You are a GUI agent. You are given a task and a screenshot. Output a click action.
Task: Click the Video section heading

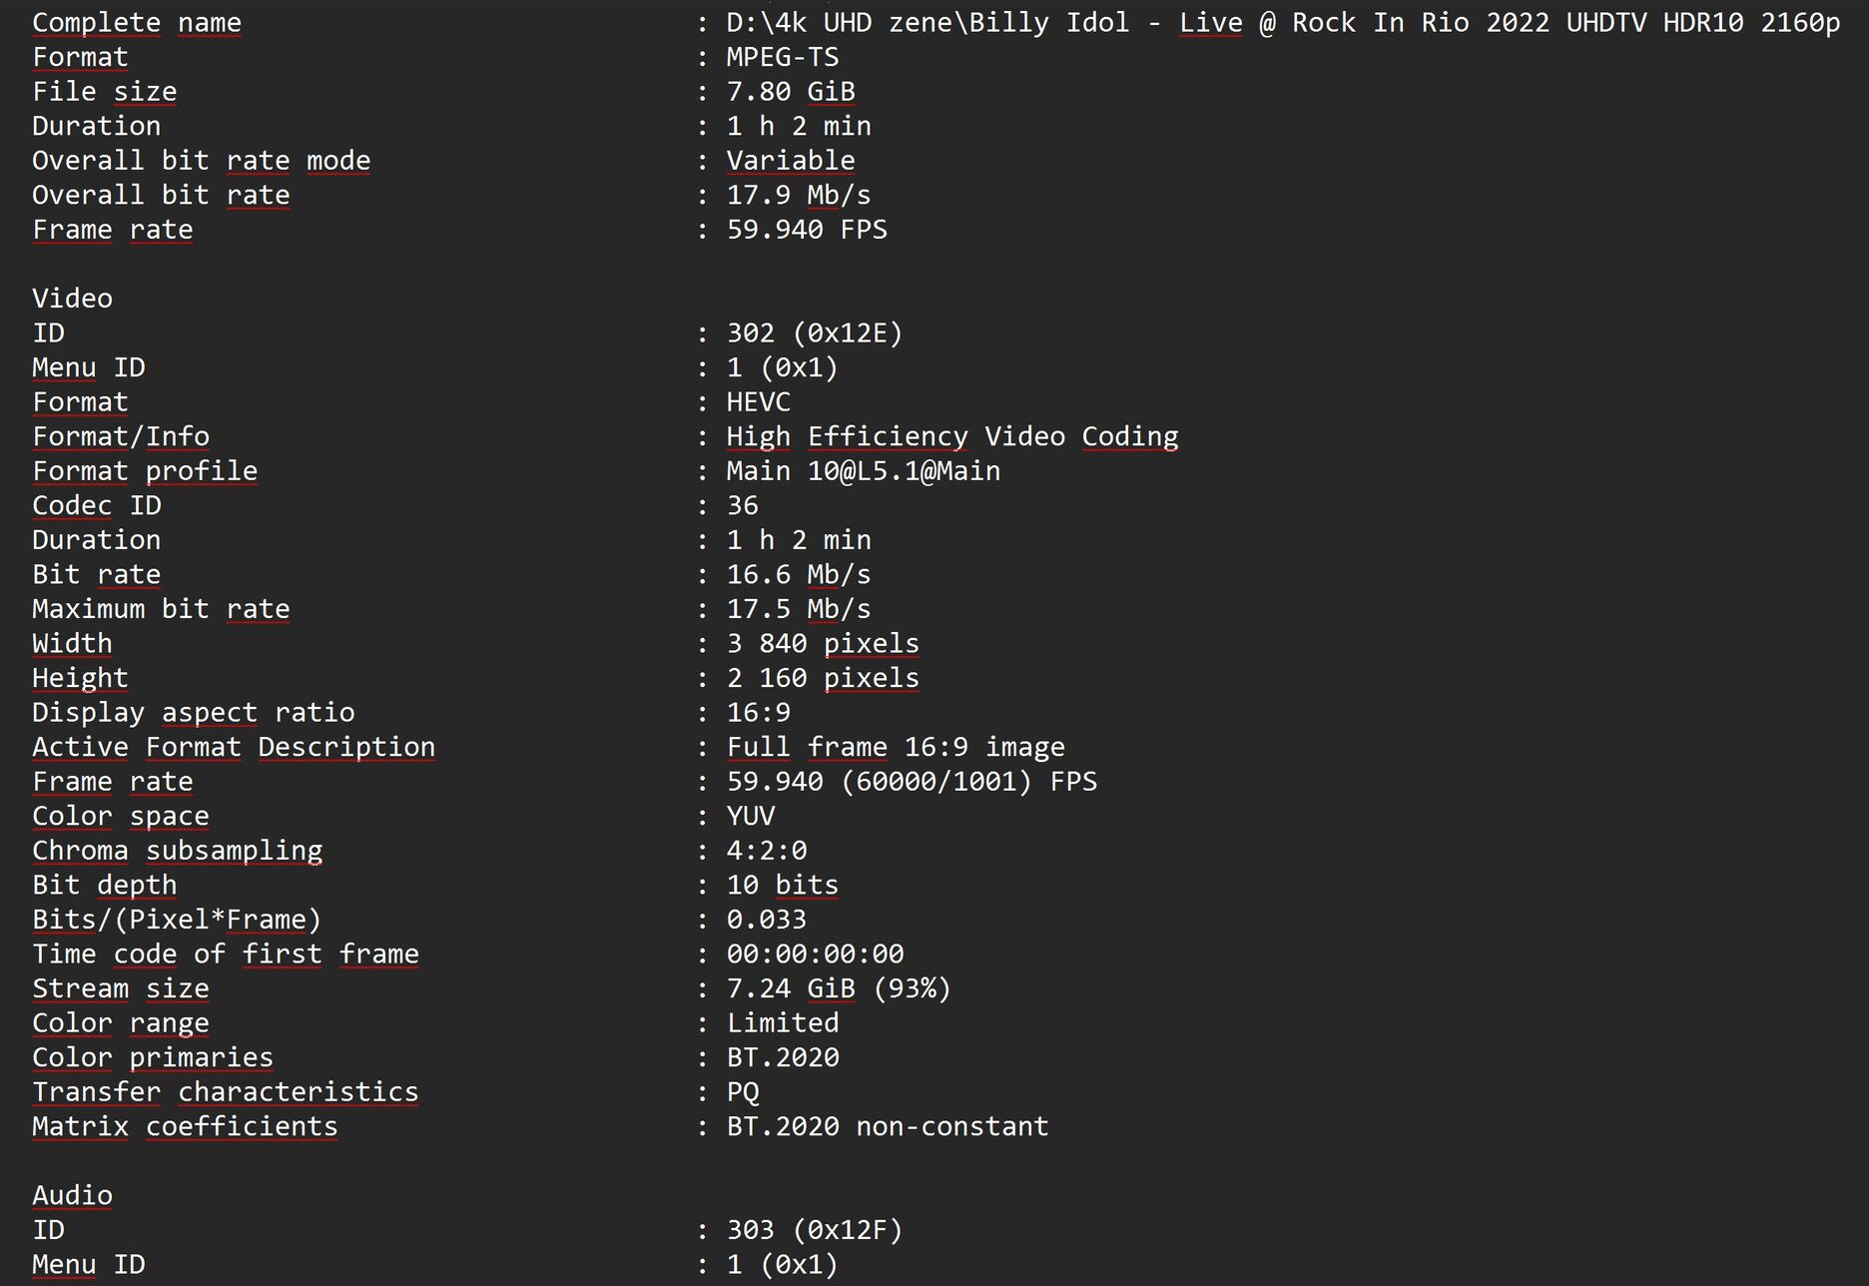click(72, 299)
